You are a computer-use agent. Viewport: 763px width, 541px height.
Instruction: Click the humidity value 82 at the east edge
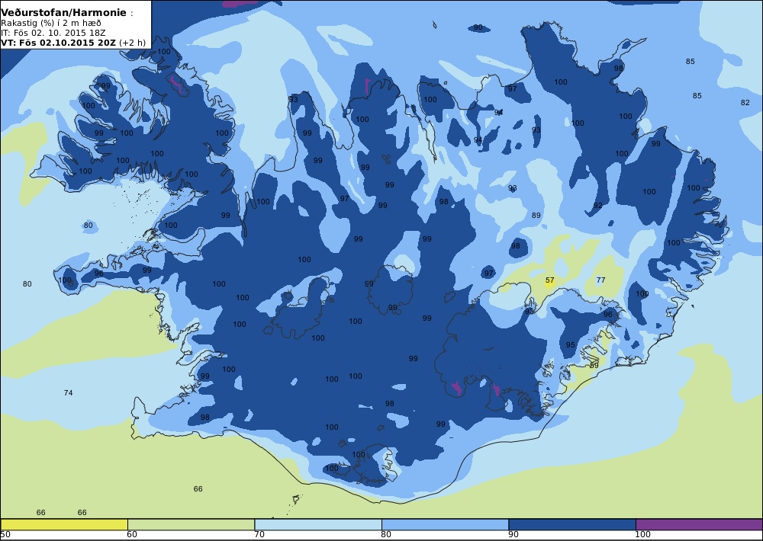(745, 103)
